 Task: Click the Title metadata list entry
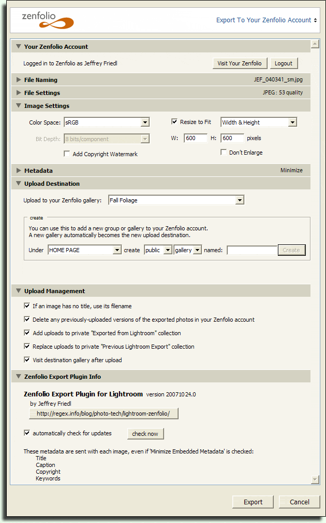click(x=41, y=458)
